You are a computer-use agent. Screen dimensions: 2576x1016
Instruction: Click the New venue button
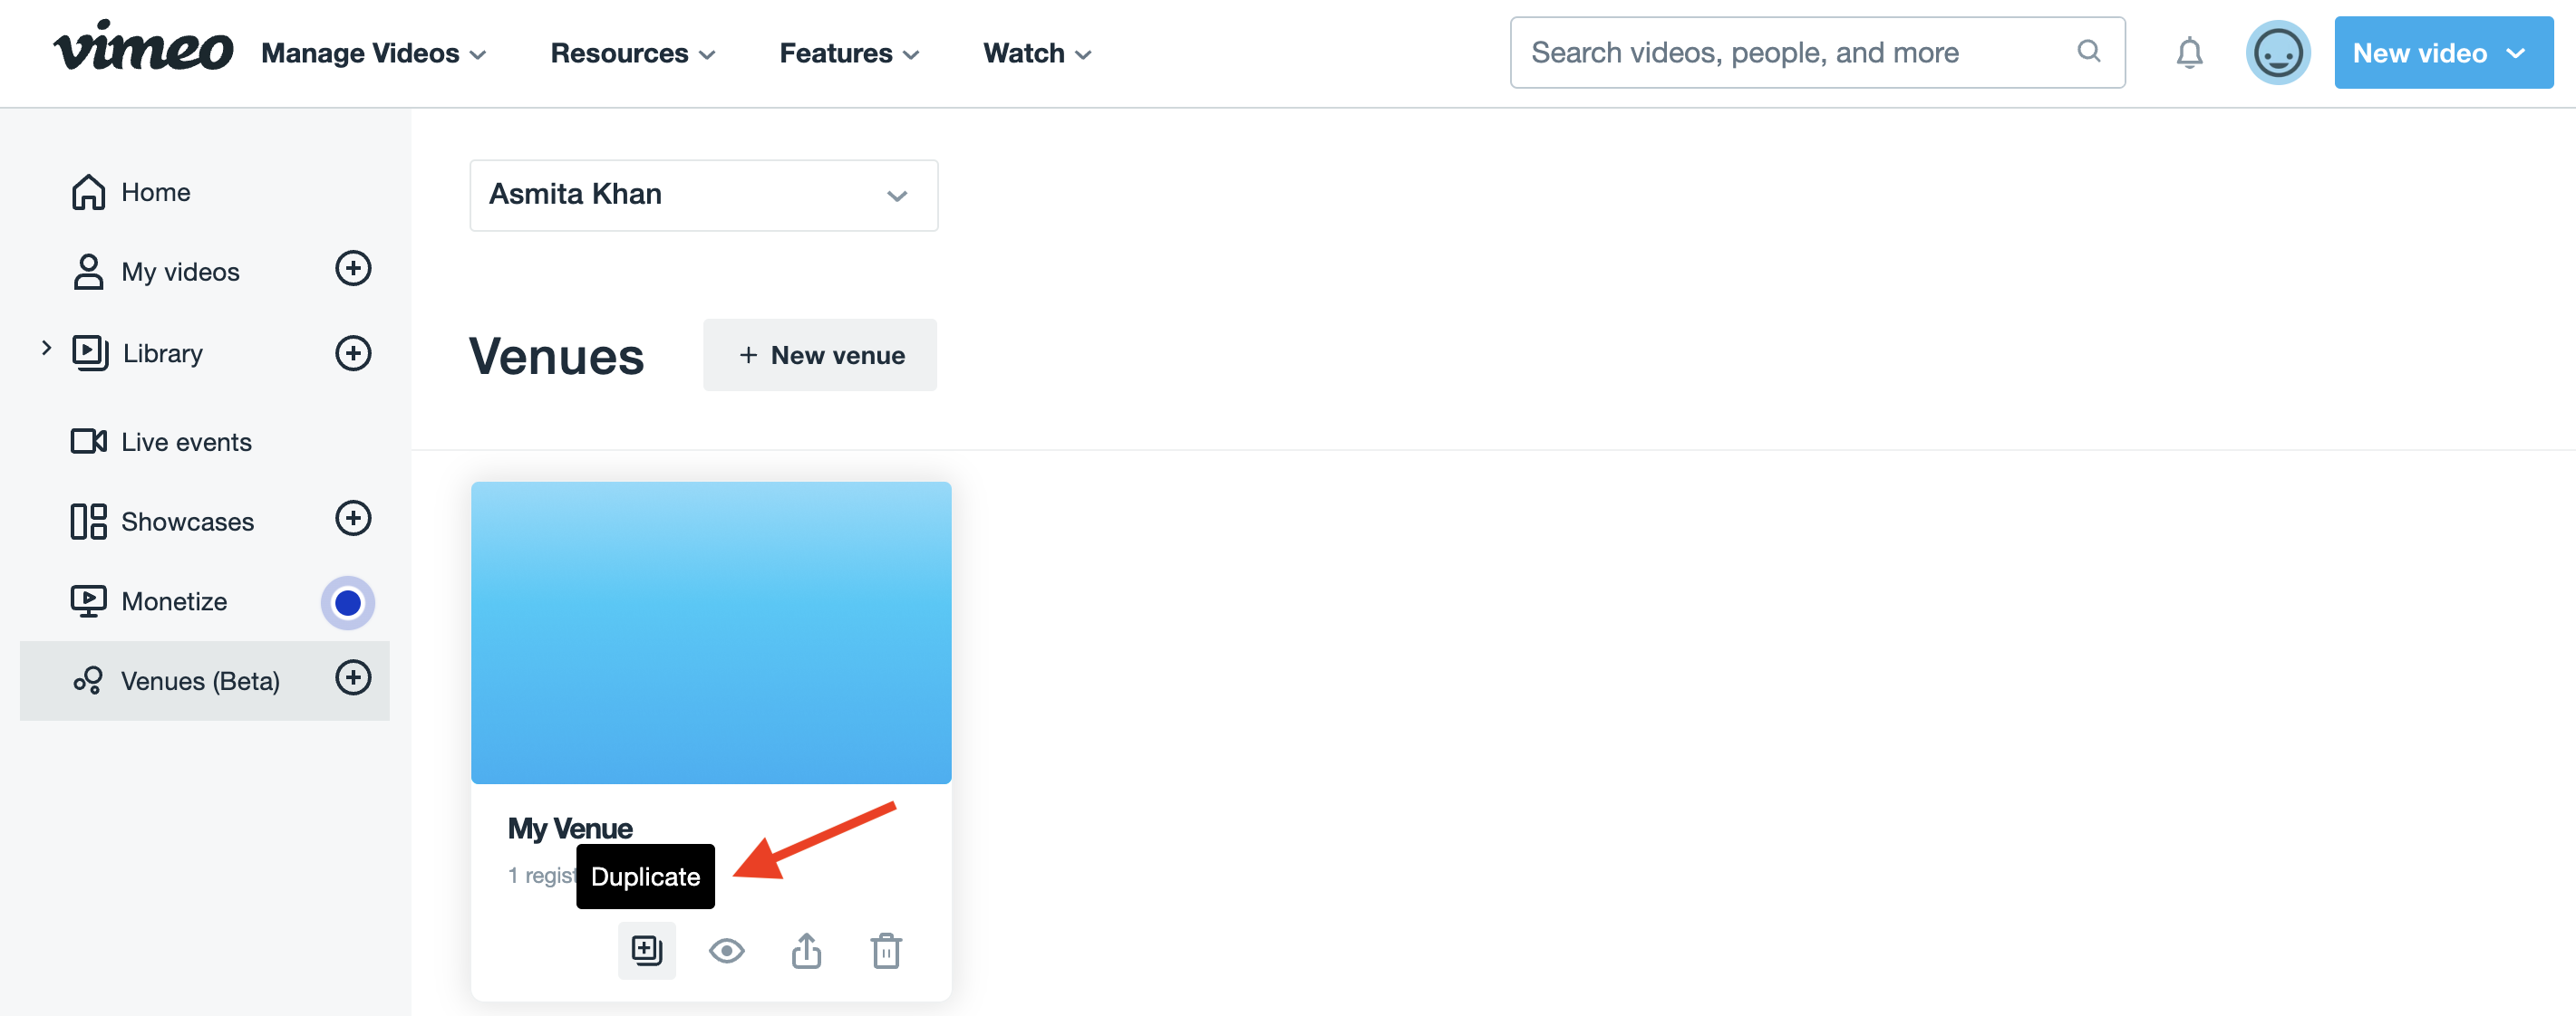(x=818, y=355)
